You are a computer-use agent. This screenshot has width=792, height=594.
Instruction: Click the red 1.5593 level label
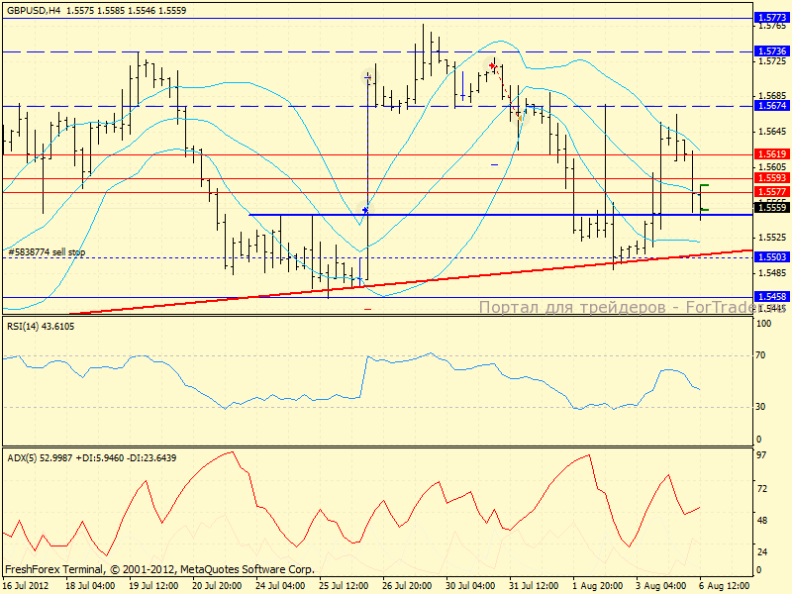772,178
